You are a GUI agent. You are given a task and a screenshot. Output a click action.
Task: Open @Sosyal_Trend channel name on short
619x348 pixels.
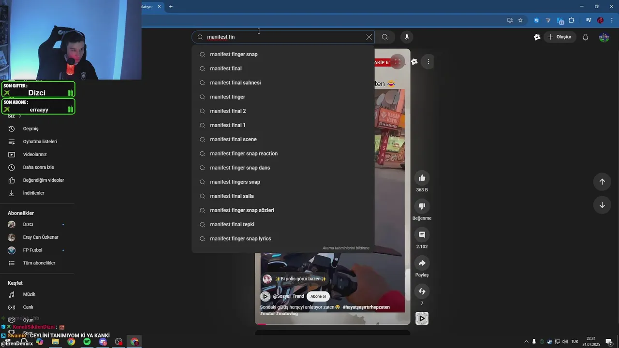(x=288, y=296)
